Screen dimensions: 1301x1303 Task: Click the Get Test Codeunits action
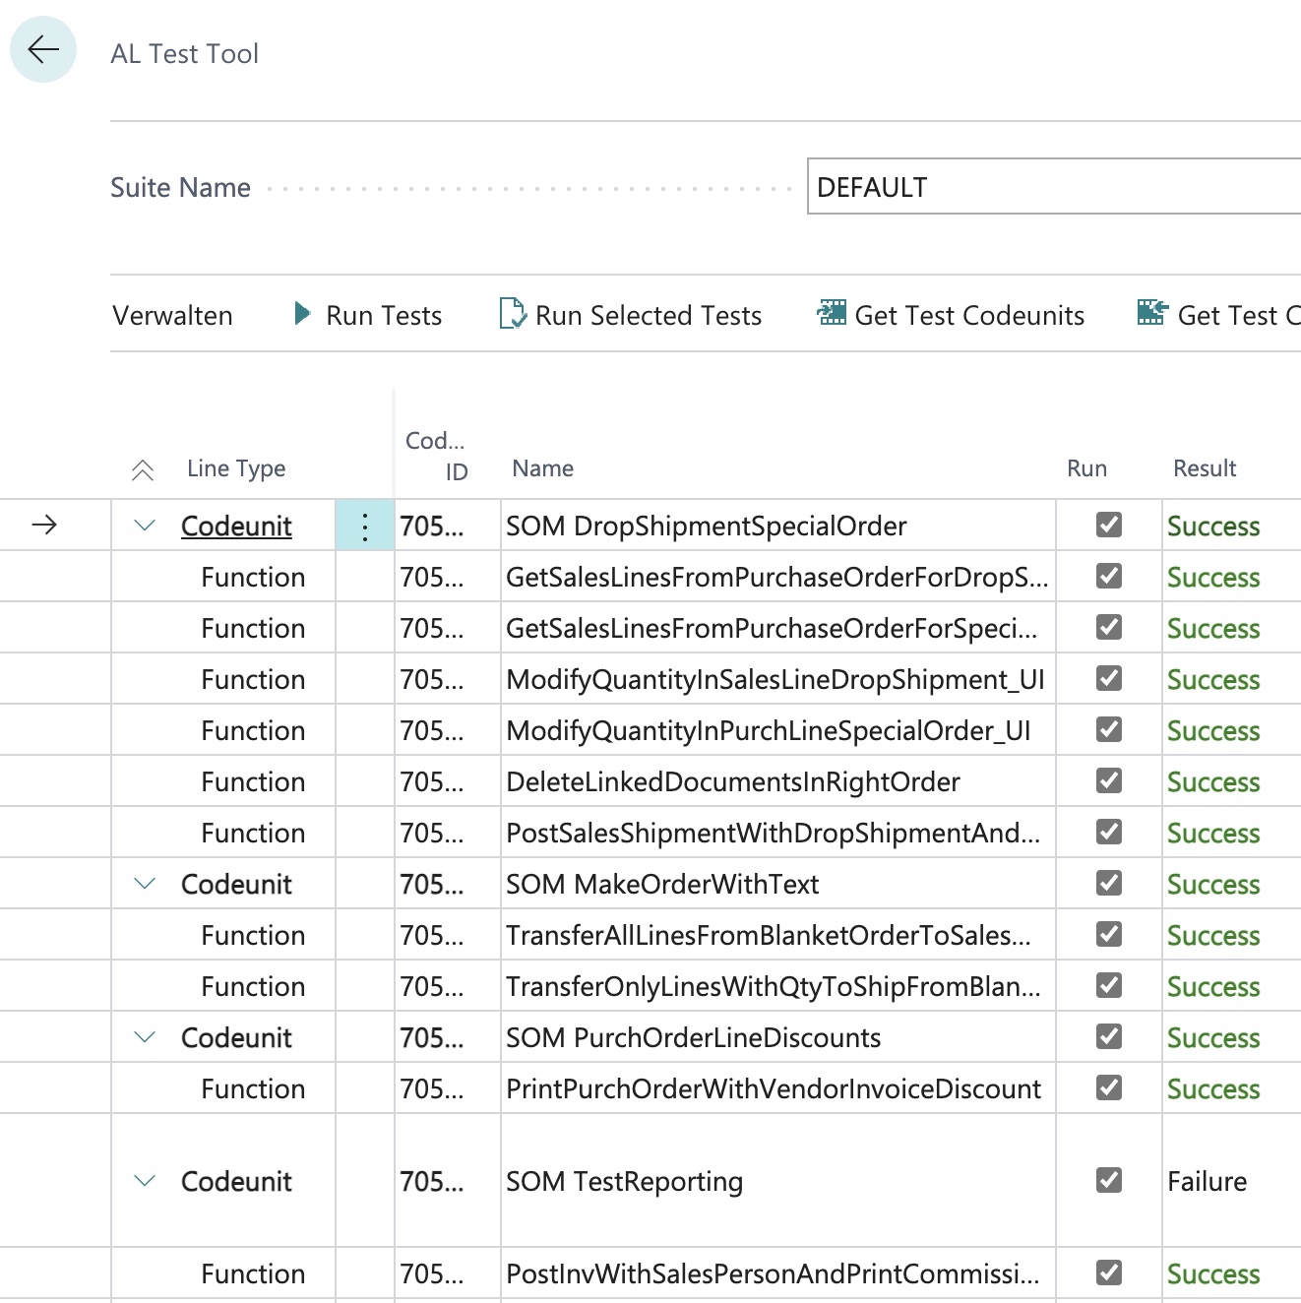pyautogui.click(x=951, y=315)
